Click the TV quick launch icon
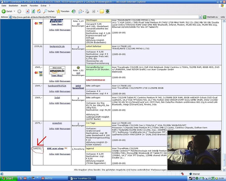226x181 pixels. tap(33, 178)
